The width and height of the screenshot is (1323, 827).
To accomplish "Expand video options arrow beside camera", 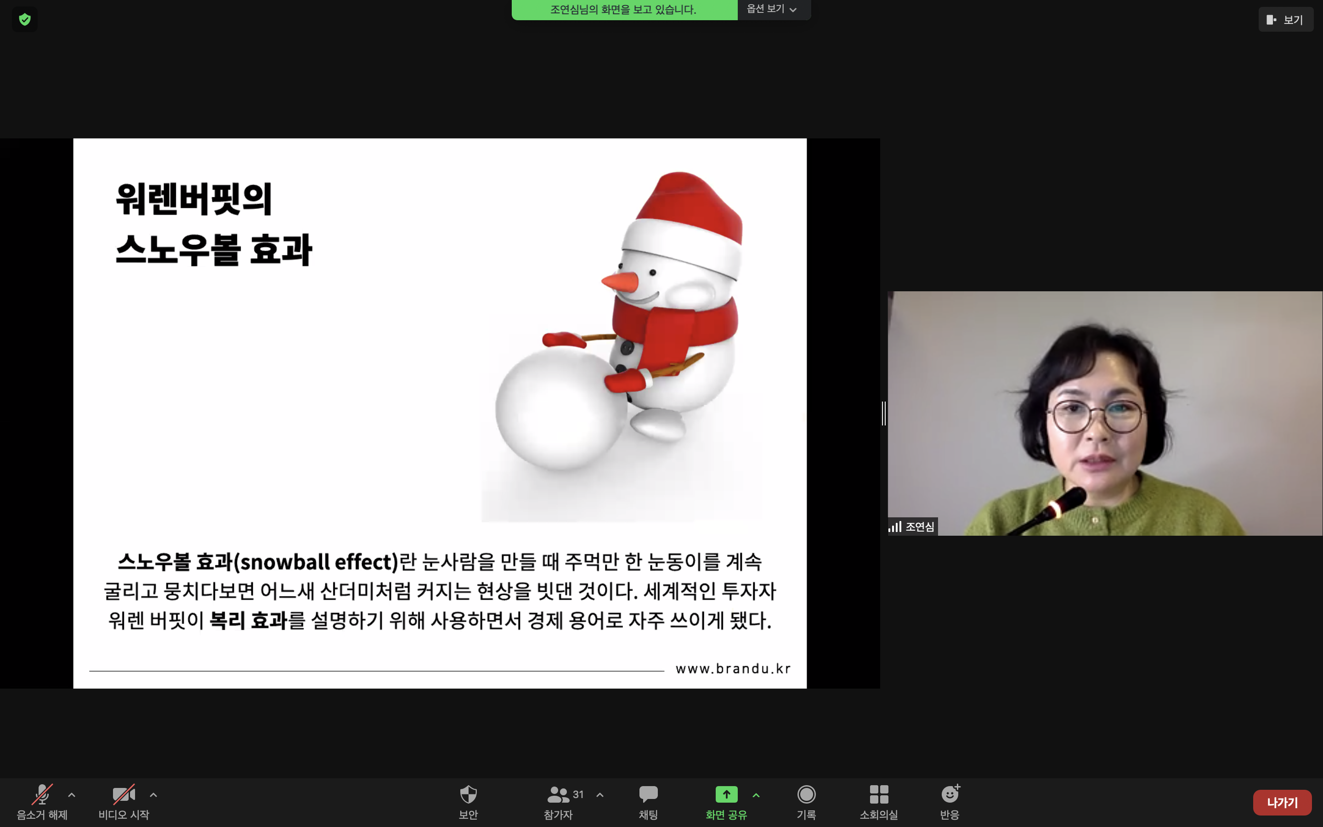I will tap(153, 795).
